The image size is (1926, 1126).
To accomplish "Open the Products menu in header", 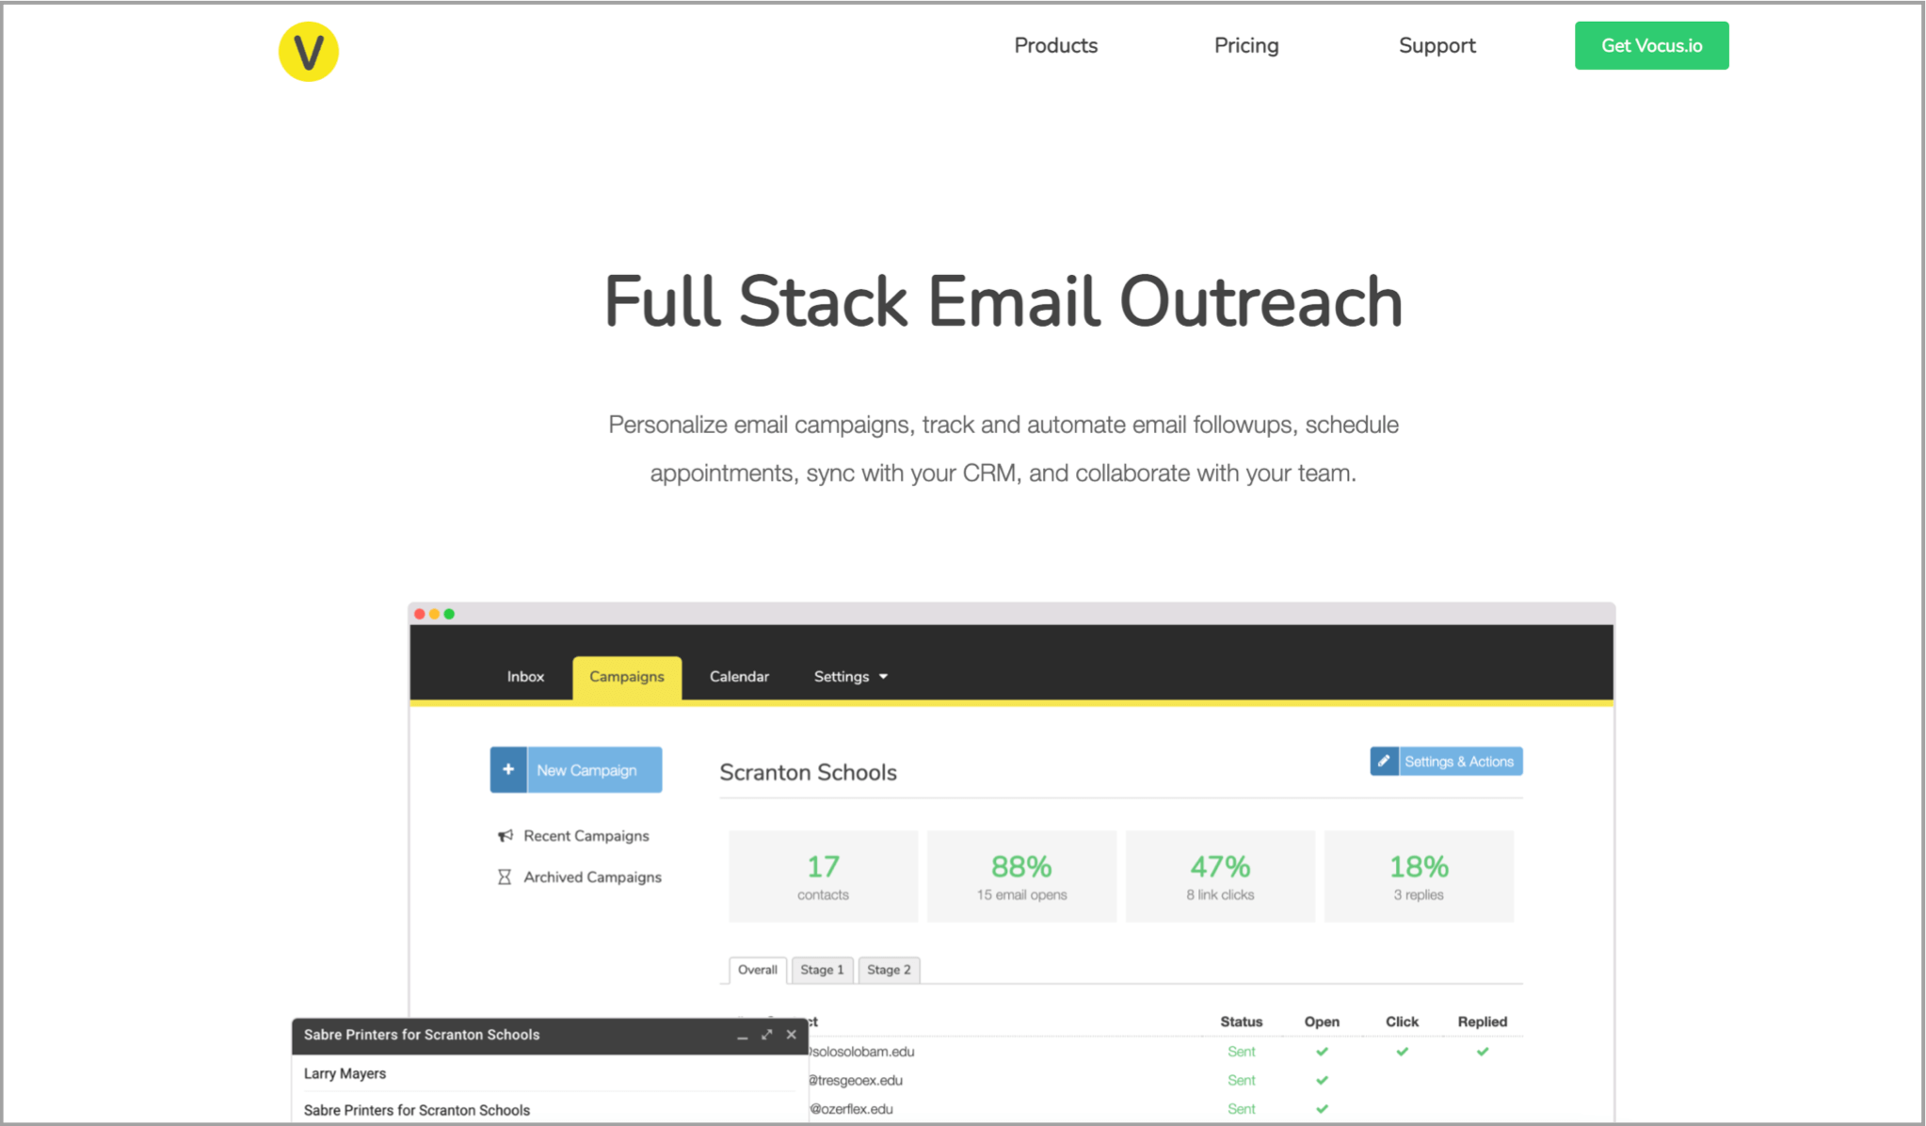I will coord(1055,45).
